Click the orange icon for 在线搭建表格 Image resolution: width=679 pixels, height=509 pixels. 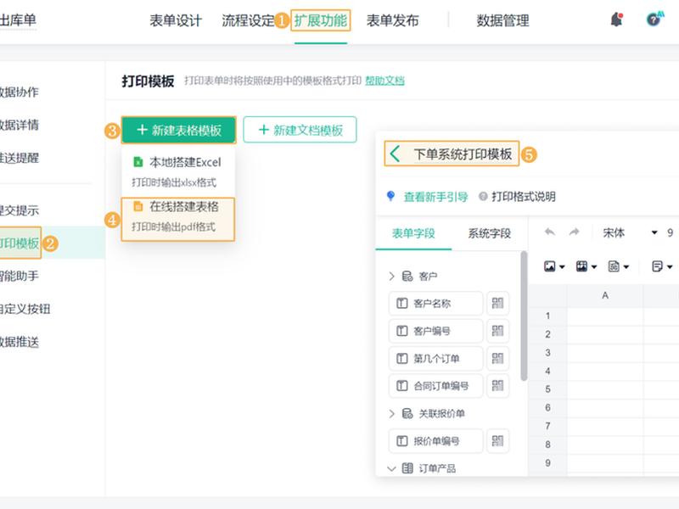138,206
